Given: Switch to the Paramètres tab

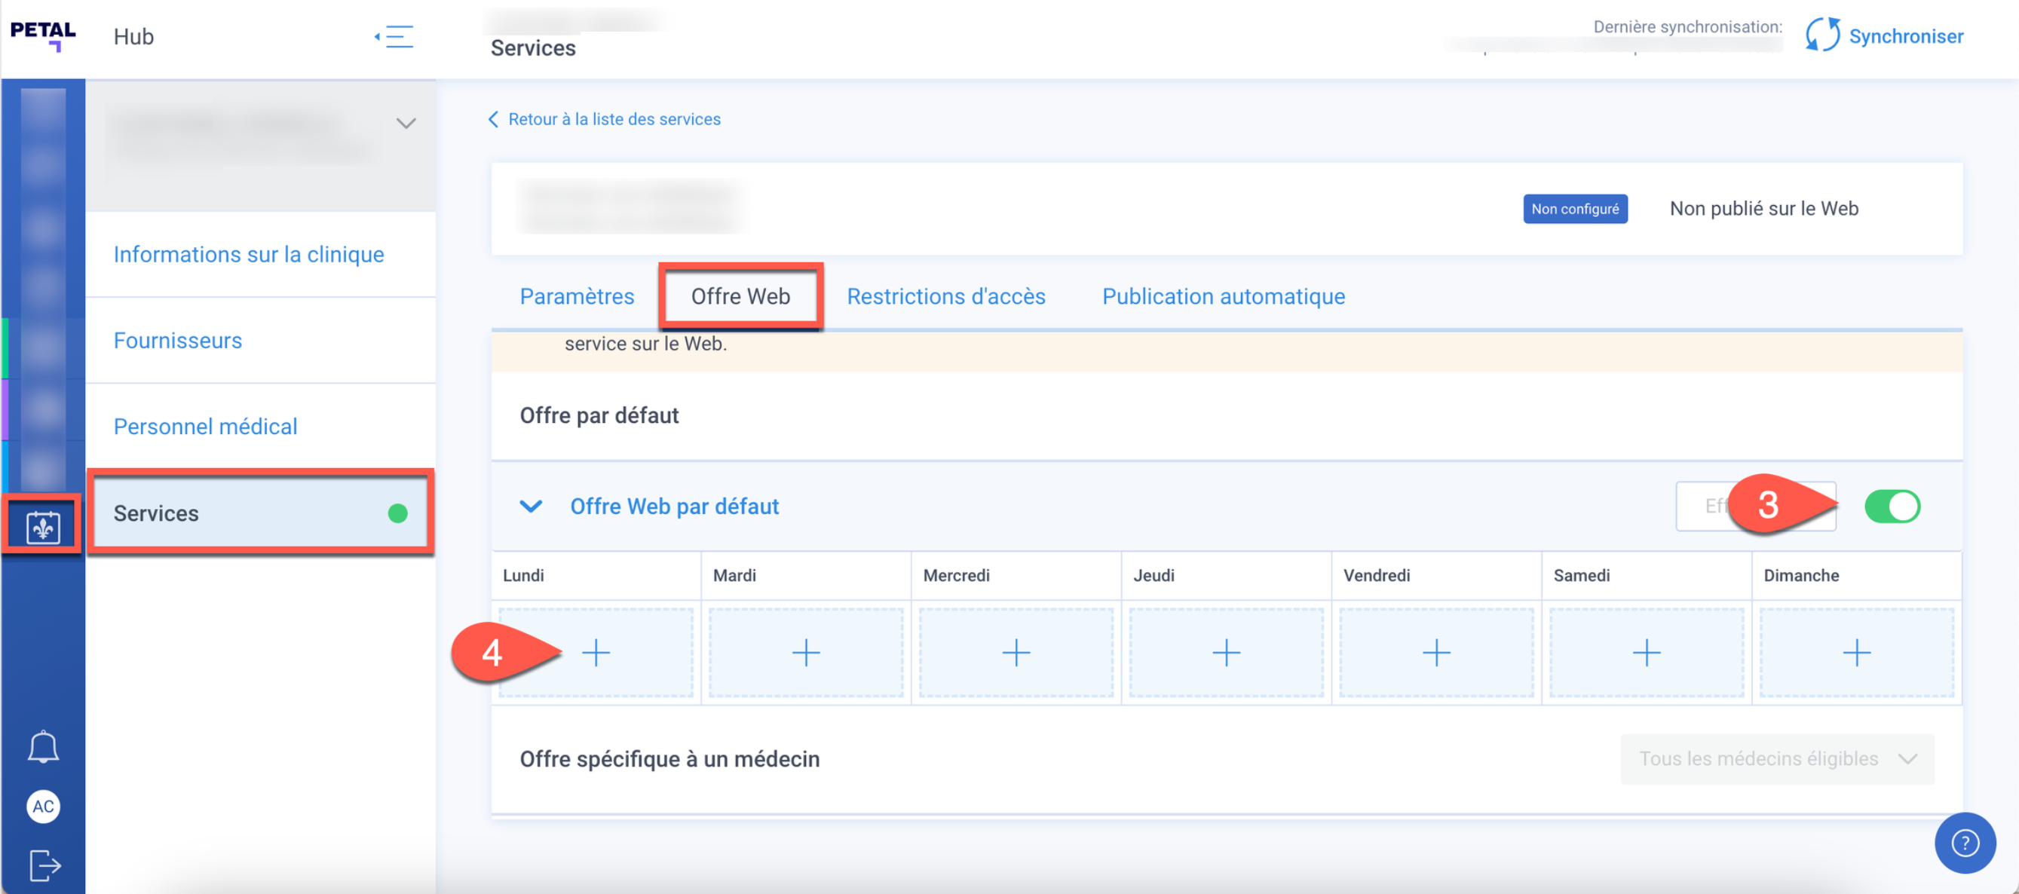Looking at the screenshot, I should [577, 296].
